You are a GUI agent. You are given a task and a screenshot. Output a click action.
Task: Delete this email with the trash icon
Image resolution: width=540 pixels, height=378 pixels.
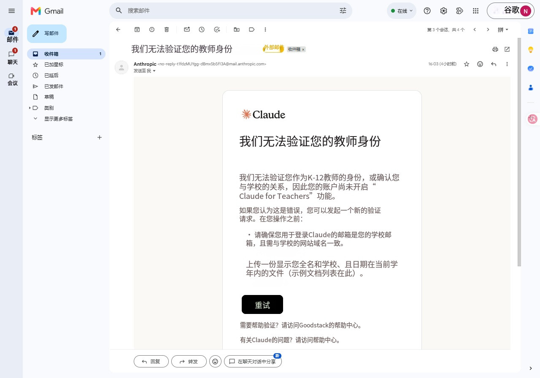click(167, 29)
